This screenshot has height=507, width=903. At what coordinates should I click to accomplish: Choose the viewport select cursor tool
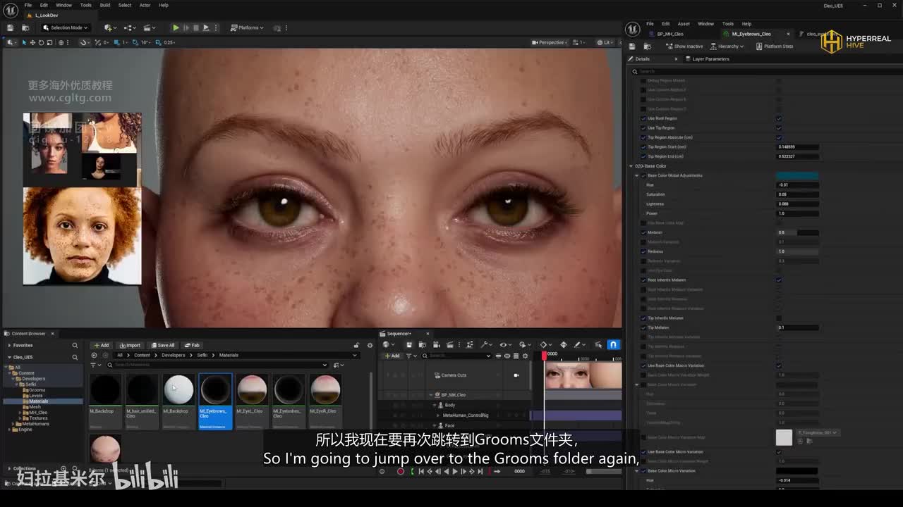pos(24,42)
